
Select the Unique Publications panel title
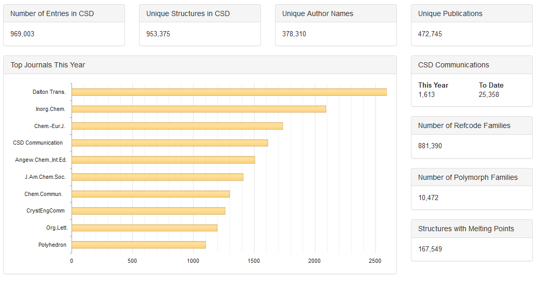coord(450,13)
